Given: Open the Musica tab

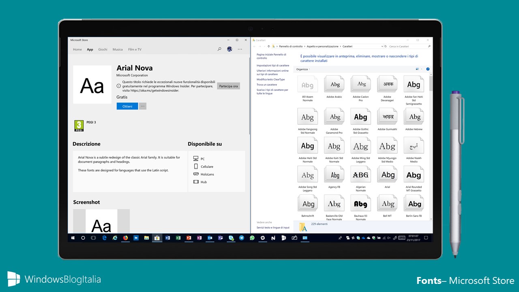Looking at the screenshot, I should pos(118,49).
